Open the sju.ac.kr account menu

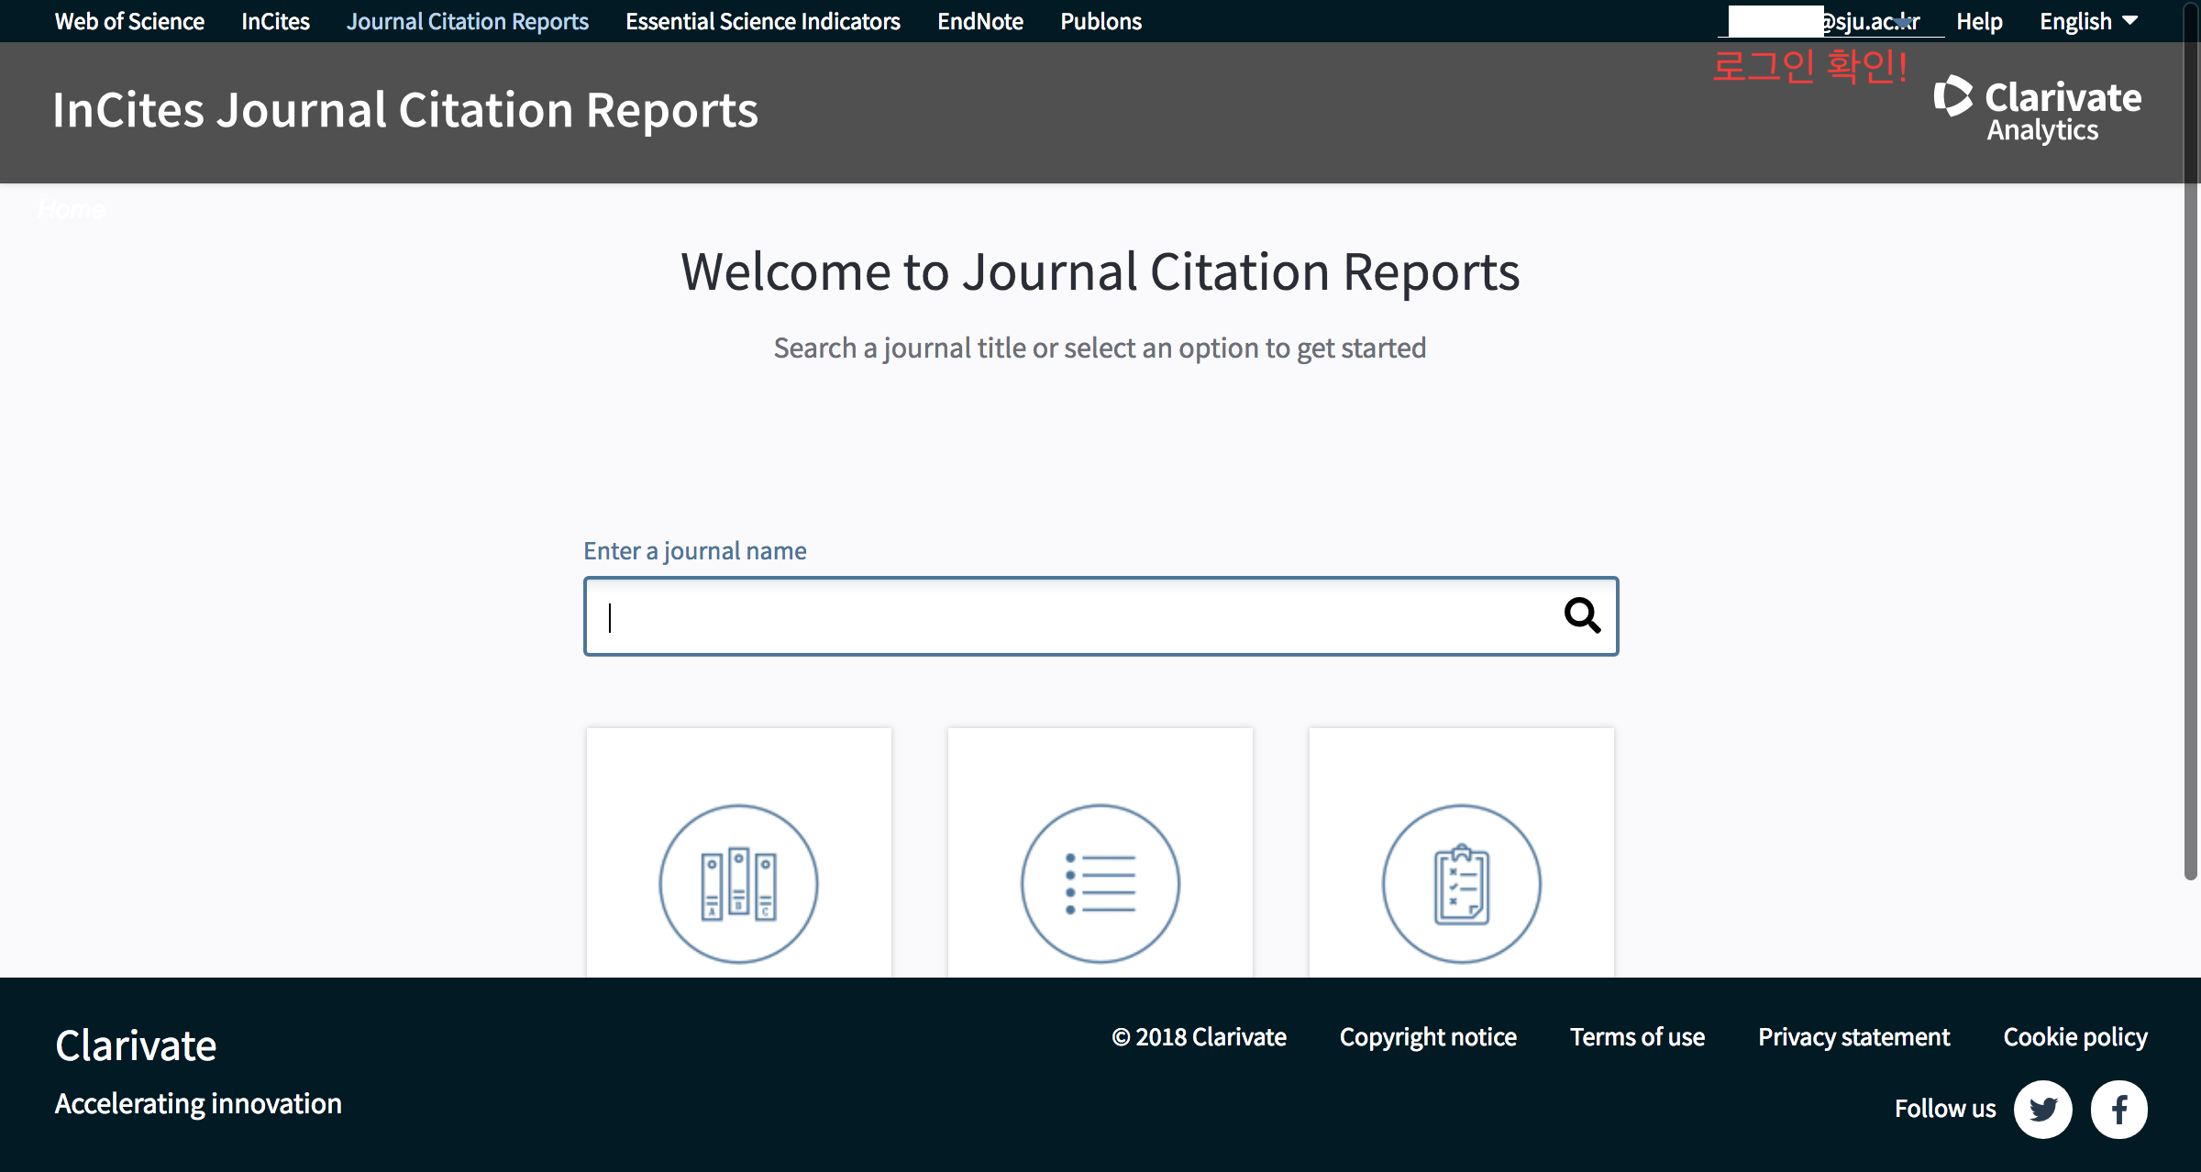[x=1830, y=21]
